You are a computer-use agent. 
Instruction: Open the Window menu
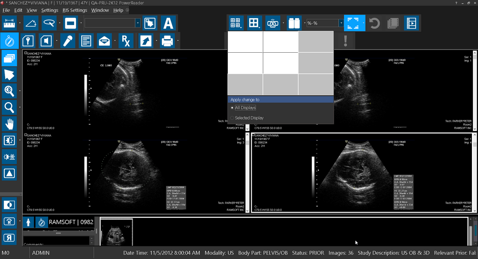click(x=100, y=10)
